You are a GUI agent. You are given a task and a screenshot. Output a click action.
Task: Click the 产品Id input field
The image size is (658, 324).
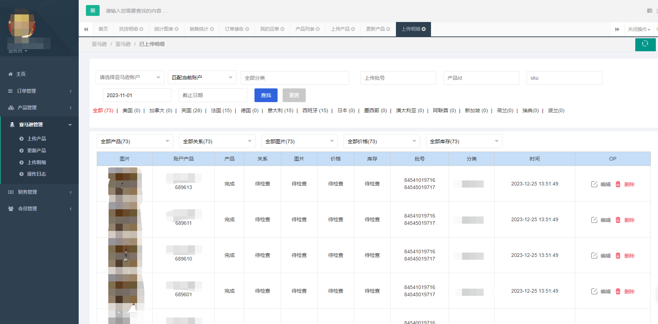click(481, 78)
